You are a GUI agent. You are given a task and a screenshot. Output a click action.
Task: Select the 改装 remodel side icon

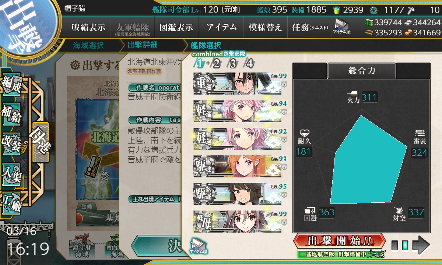point(11,144)
